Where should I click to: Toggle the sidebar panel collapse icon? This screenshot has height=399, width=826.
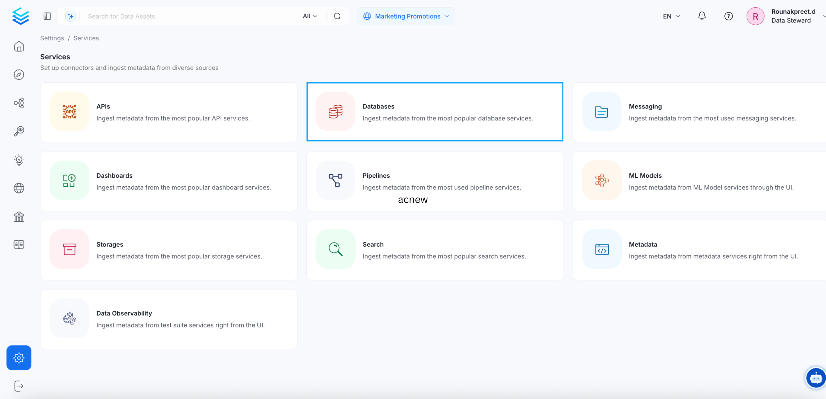coord(47,16)
